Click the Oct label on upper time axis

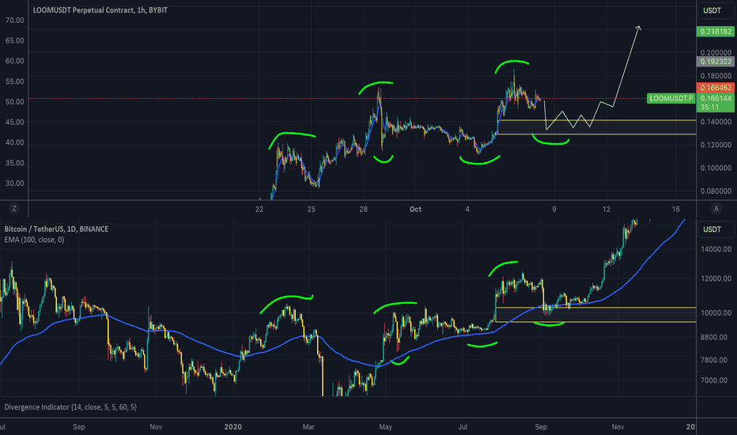pyautogui.click(x=417, y=209)
